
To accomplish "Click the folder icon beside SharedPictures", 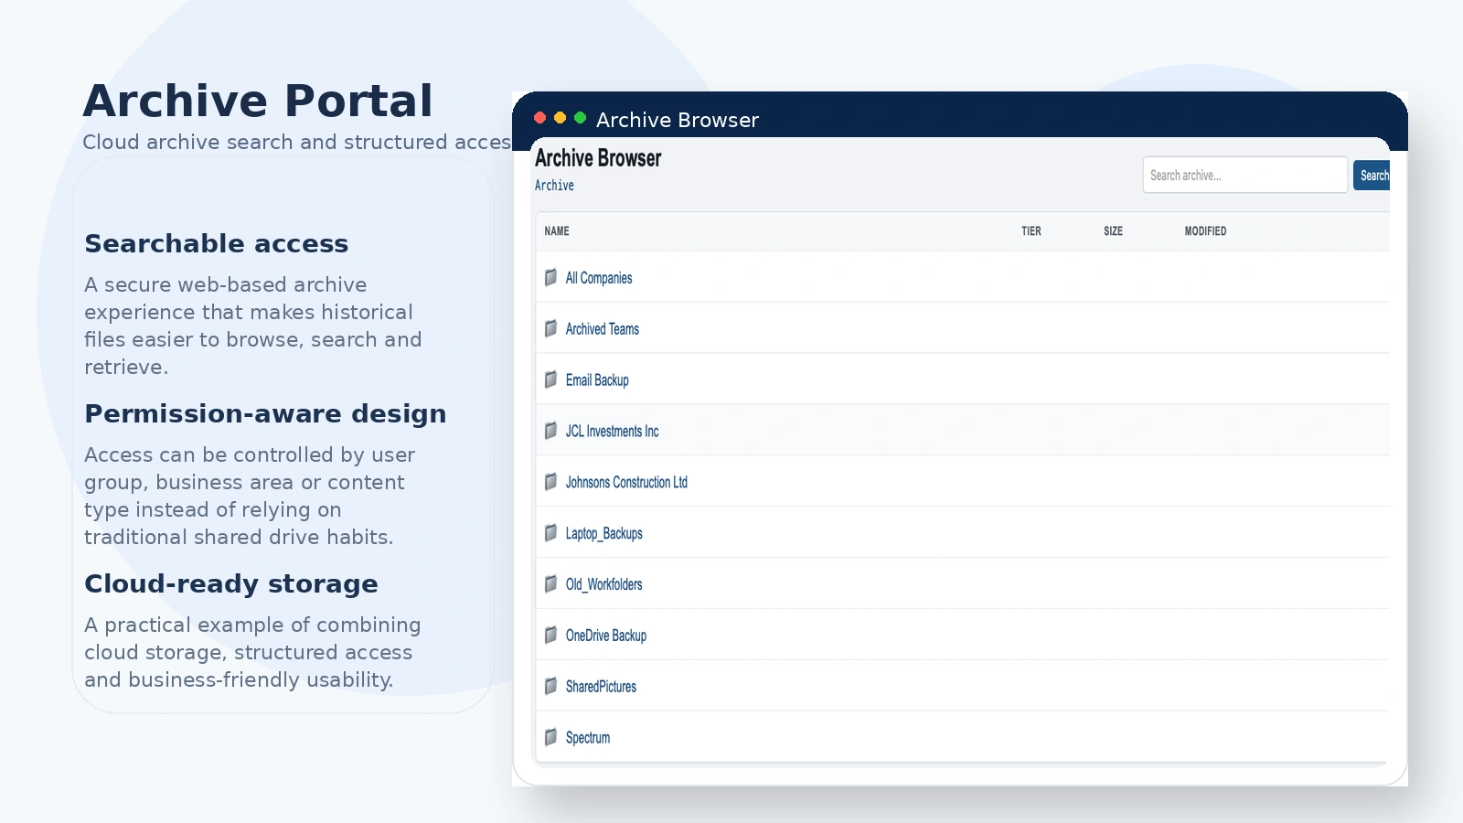I will 550,687.
